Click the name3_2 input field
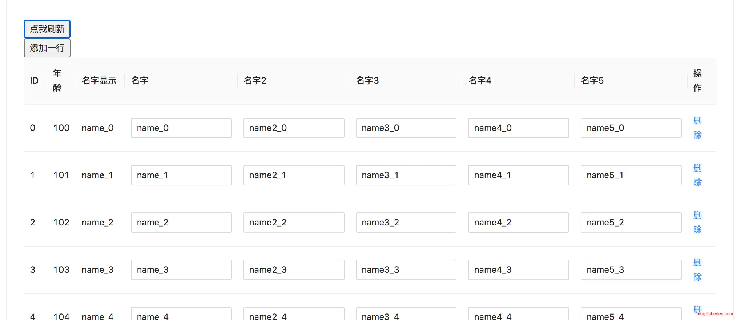 point(406,223)
